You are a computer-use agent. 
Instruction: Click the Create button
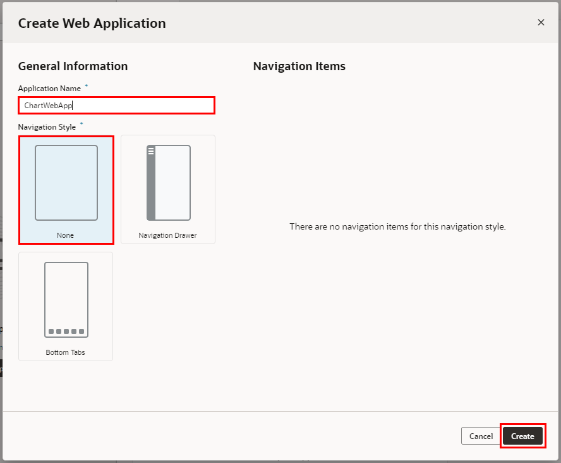click(x=522, y=436)
